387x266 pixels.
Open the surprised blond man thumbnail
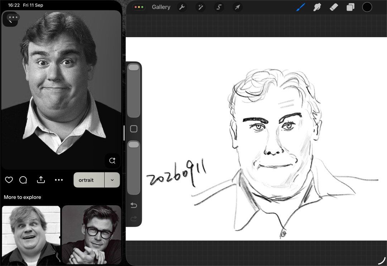[x=31, y=236]
